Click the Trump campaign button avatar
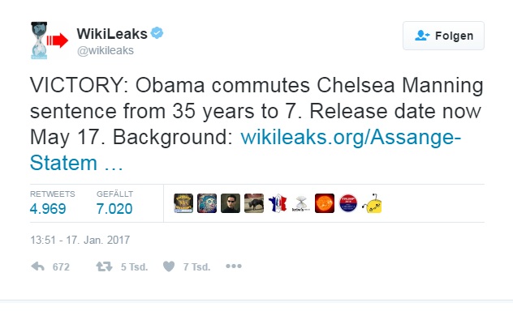 click(x=348, y=203)
